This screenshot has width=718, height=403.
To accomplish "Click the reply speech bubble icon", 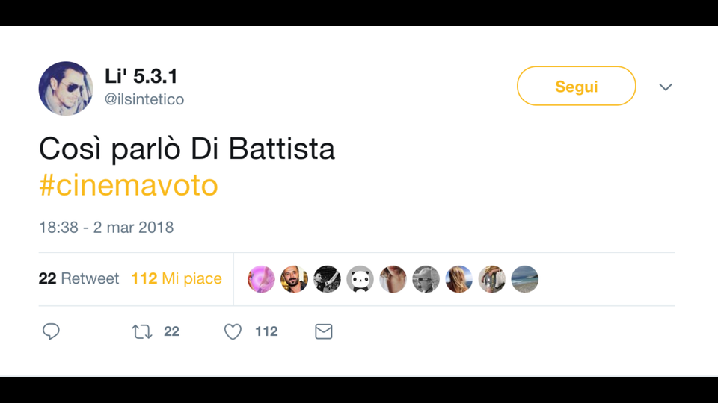I will (x=51, y=331).
